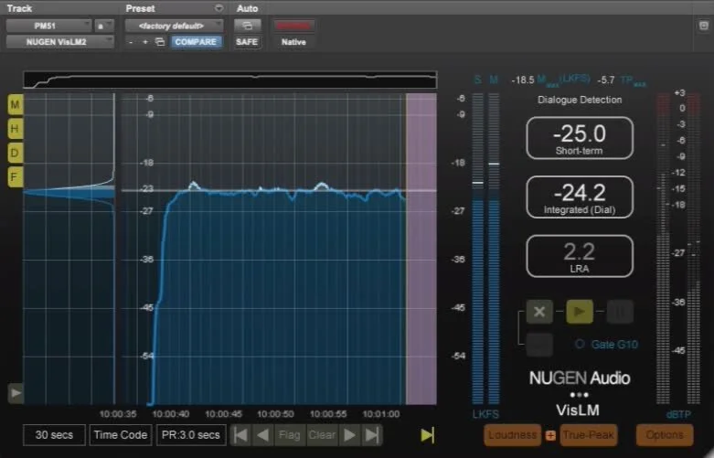The width and height of the screenshot is (714, 458).
Task: Click the previous preset minus button
Action: point(131,42)
